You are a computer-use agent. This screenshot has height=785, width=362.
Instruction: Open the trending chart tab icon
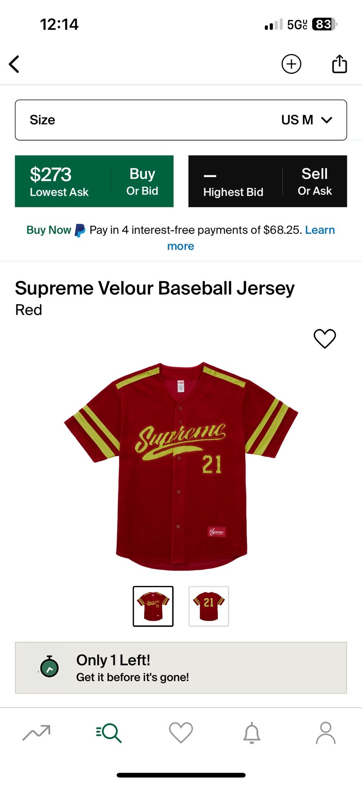click(x=36, y=733)
